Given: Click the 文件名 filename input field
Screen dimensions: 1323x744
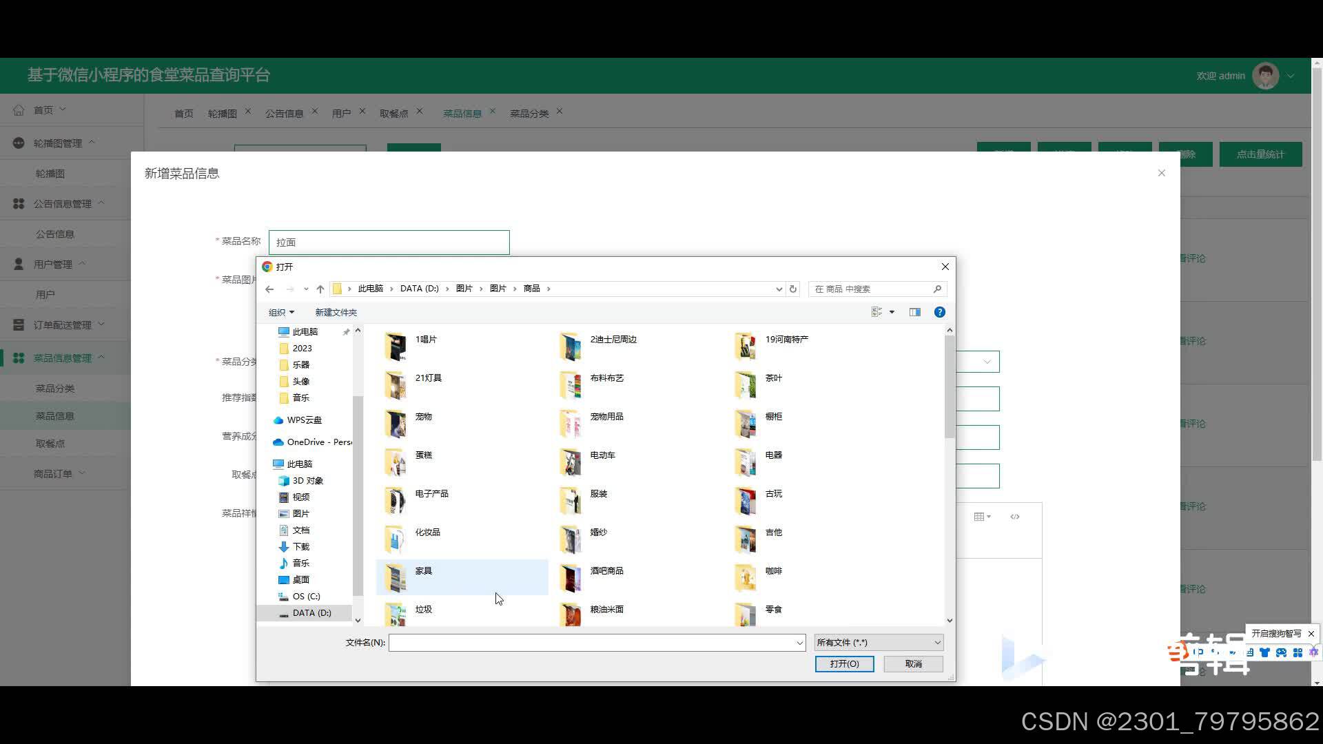Looking at the screenshot, I should (x=593, y=643).
